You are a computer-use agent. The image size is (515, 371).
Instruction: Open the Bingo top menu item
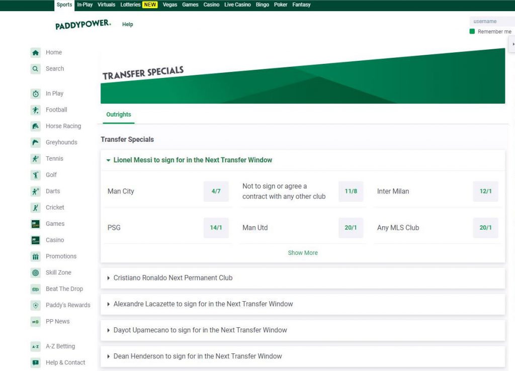(x=263, y=5)
